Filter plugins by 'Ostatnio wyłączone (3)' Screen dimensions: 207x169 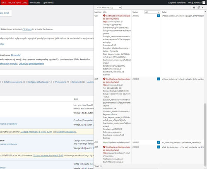tap(14, 82)
